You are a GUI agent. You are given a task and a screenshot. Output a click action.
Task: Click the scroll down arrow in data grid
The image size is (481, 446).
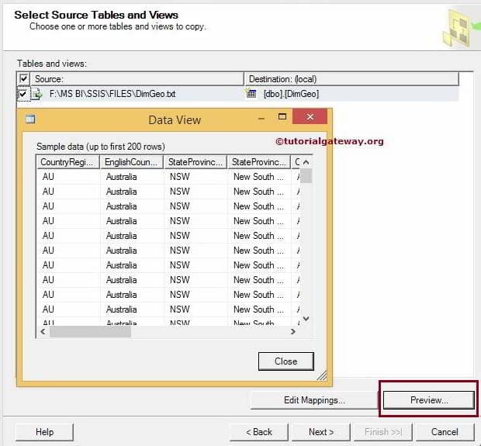306,319
